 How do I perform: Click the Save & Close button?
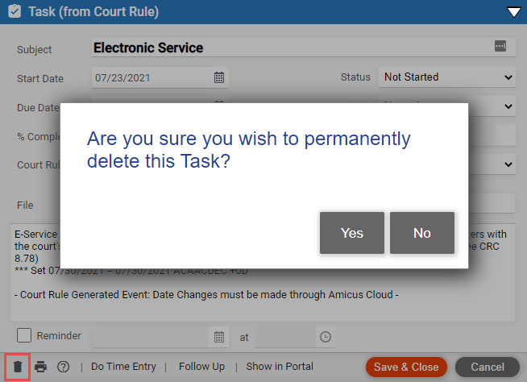click(406, 367)
